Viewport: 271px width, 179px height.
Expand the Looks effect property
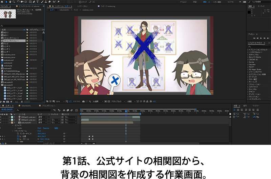coord(15,128)
